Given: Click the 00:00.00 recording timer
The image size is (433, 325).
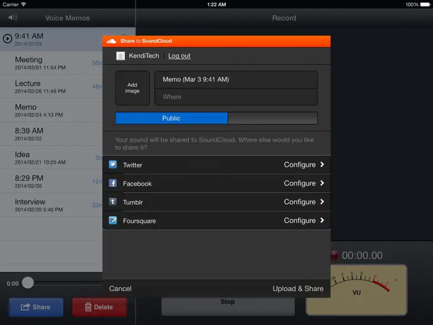Looking at the screenshot, I should pos(362,256).
